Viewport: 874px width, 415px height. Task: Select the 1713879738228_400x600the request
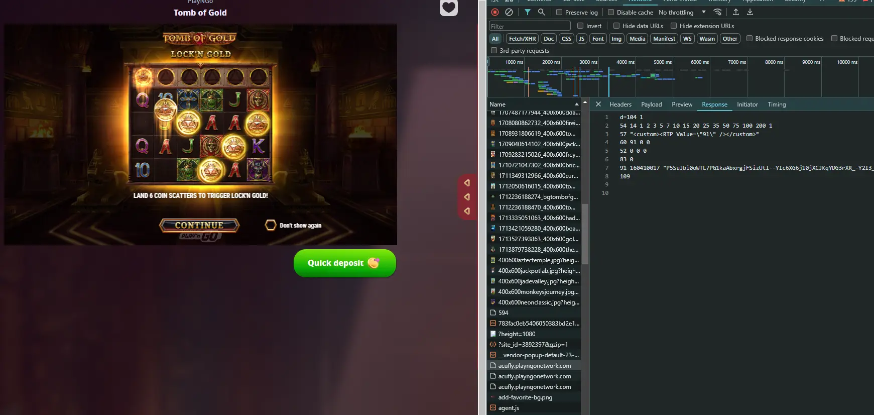(x=534, y=249)
